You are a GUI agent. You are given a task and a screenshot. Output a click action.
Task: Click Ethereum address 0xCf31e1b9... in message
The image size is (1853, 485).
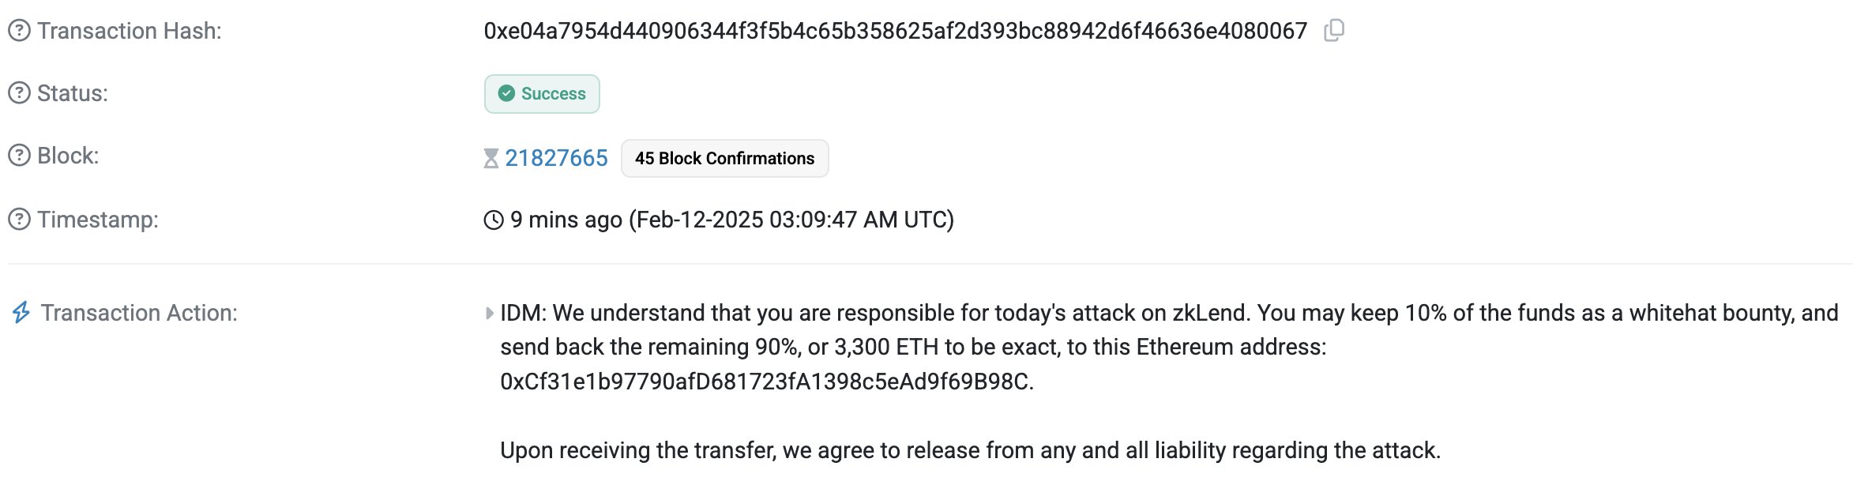pyautogui.click(x=765, y=382)
